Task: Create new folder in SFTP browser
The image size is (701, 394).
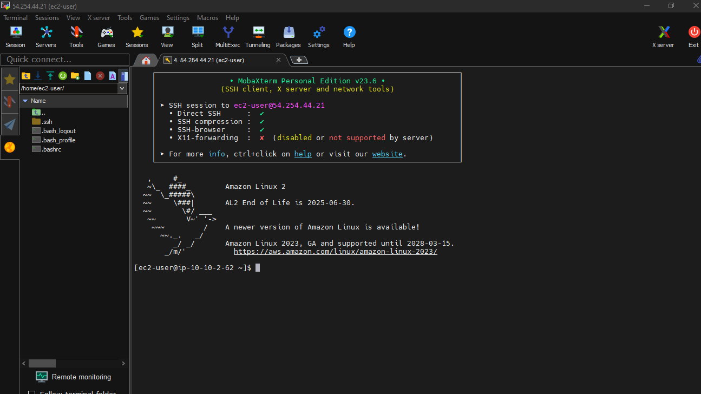Action: tap(75, 76)
